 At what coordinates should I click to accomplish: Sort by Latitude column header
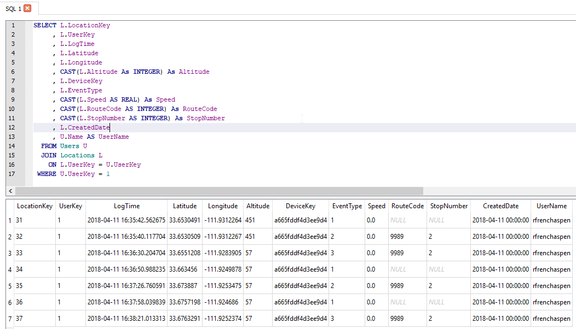point(185,206)
